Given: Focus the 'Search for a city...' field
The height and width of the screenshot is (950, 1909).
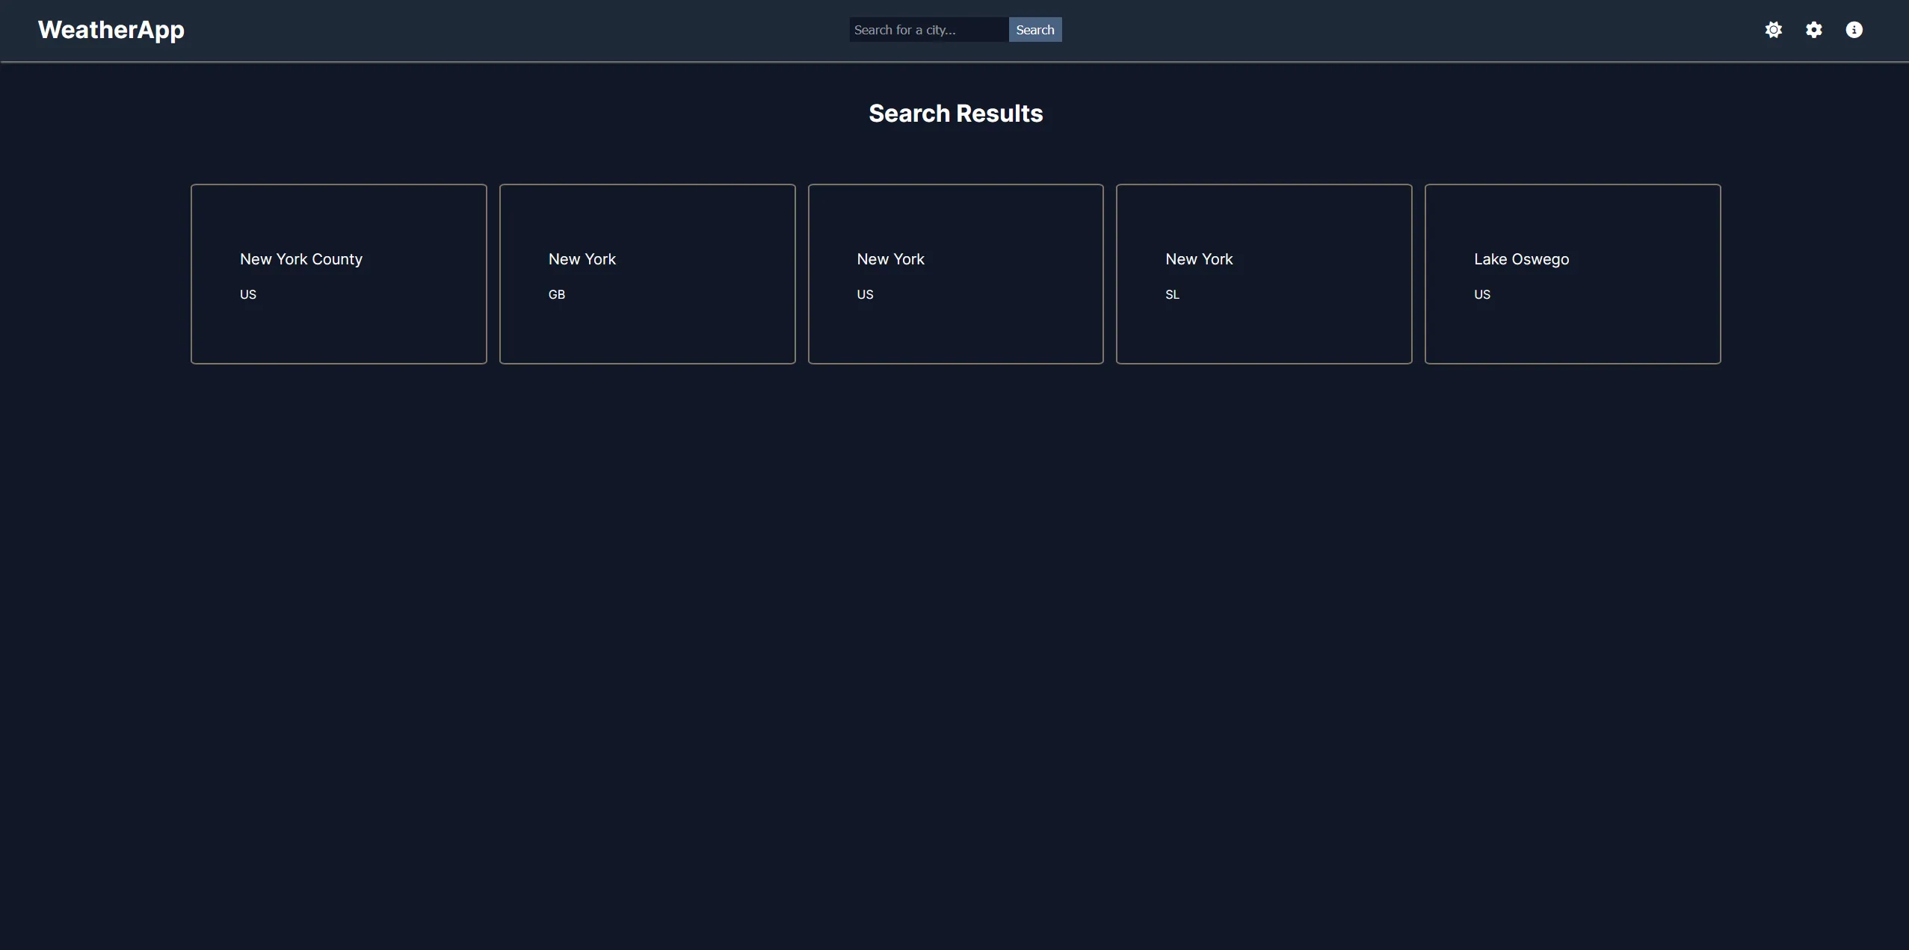Looking at the screenshot, I should point(928,30).
